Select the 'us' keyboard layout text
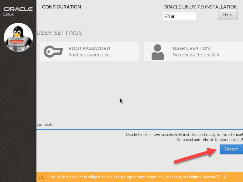This screenshot has height=182, width=243. coord(173,16)
